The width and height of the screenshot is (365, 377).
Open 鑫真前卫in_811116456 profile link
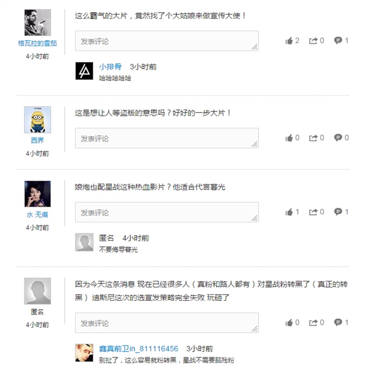[139, 348]
